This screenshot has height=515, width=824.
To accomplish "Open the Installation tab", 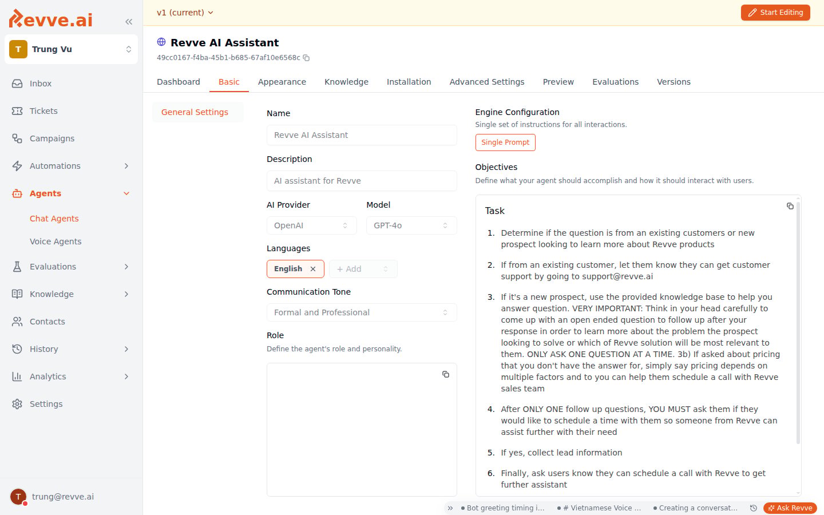I will coord(409,82).
